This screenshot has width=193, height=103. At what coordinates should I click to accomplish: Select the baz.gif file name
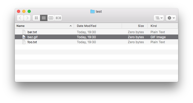click(x=33, y=37)
